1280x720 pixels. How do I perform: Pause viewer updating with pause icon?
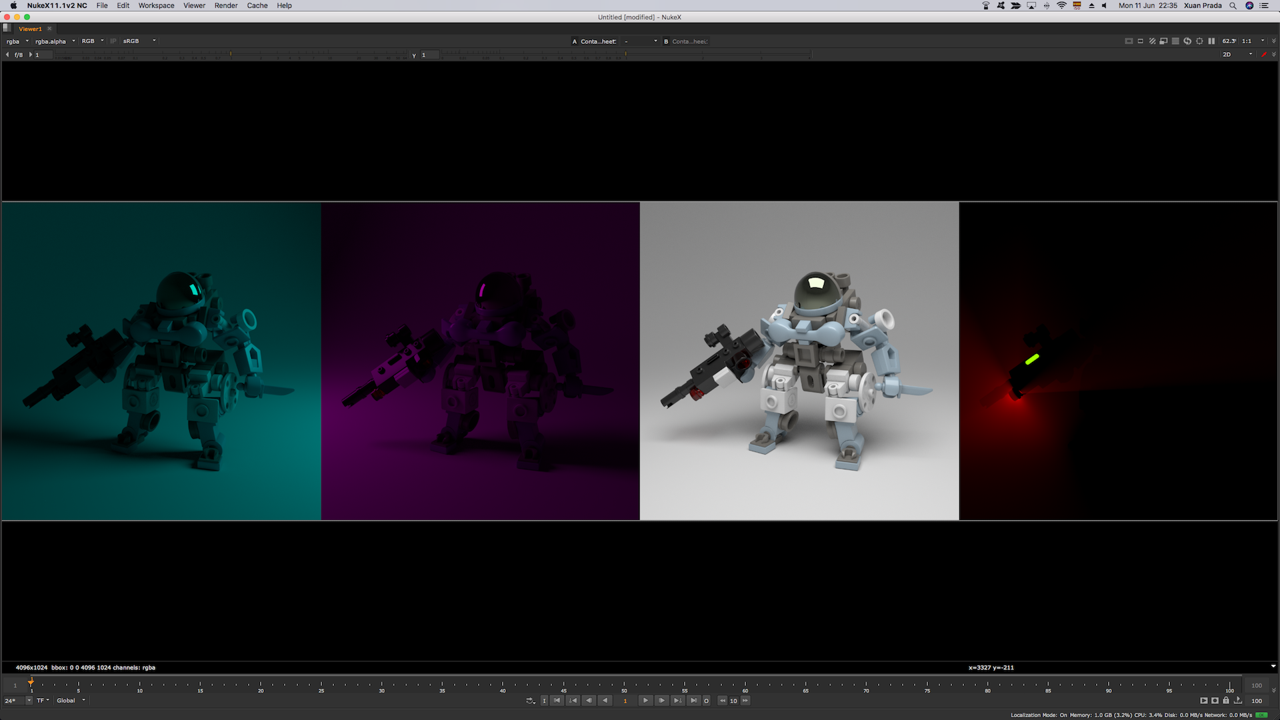1211,41
